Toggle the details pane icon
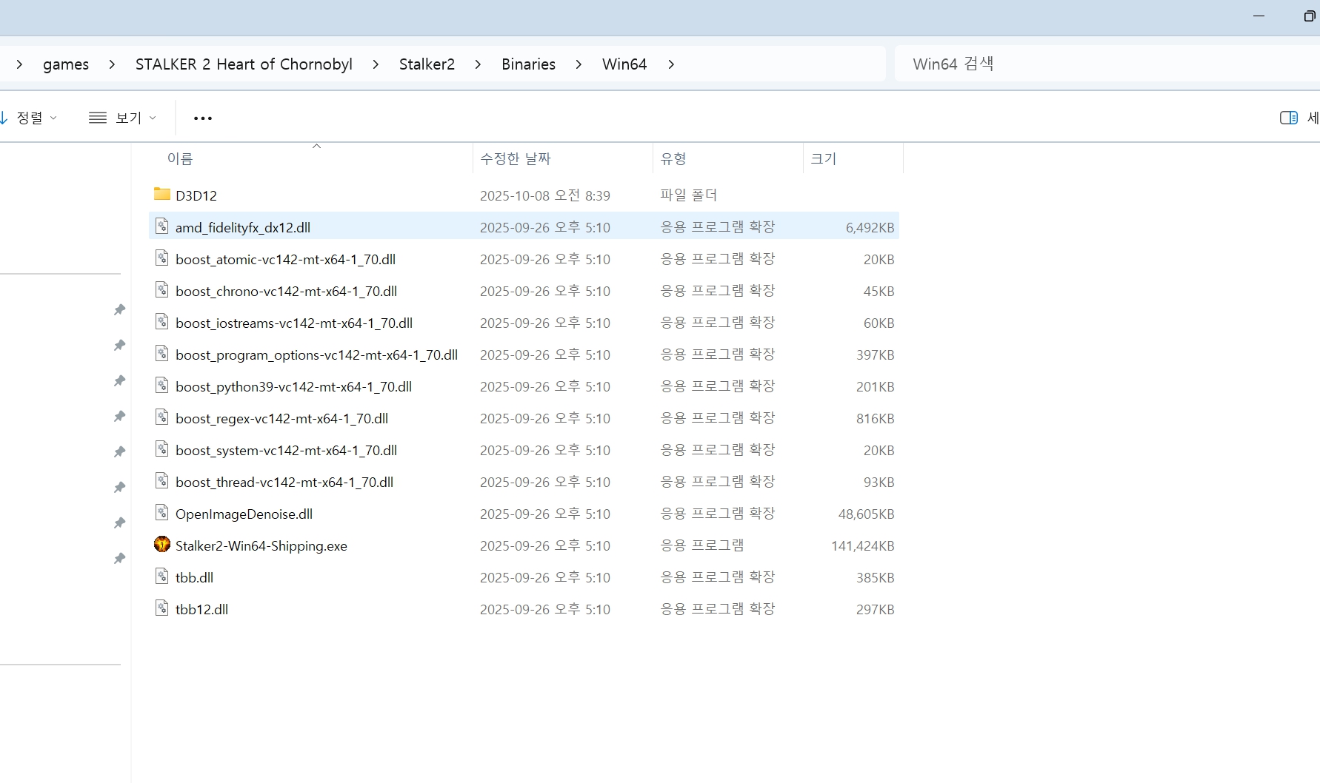Screen dimensions: 1320x783 pyautogui.click(x=1288, y=118)
